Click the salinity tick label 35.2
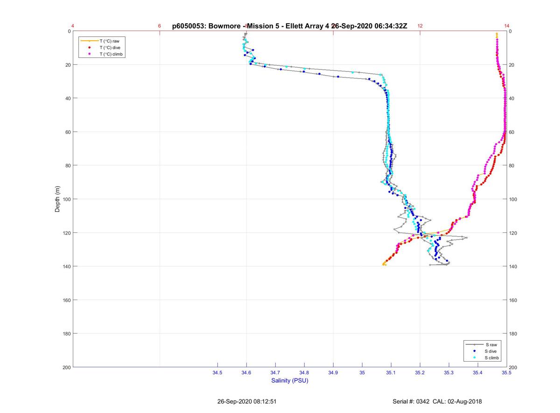This screenshot has width=560, height=413. [x=420, y=372]
